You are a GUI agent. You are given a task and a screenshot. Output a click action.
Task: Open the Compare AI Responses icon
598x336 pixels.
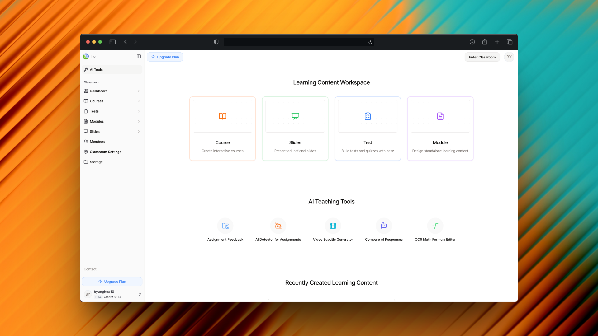pos(384,226)
